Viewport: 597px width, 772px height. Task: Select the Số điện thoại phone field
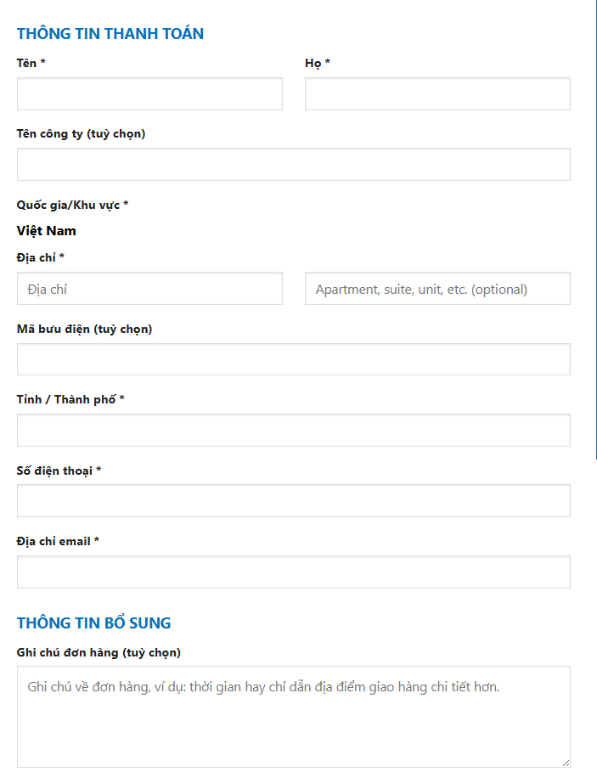pos(293,500)
